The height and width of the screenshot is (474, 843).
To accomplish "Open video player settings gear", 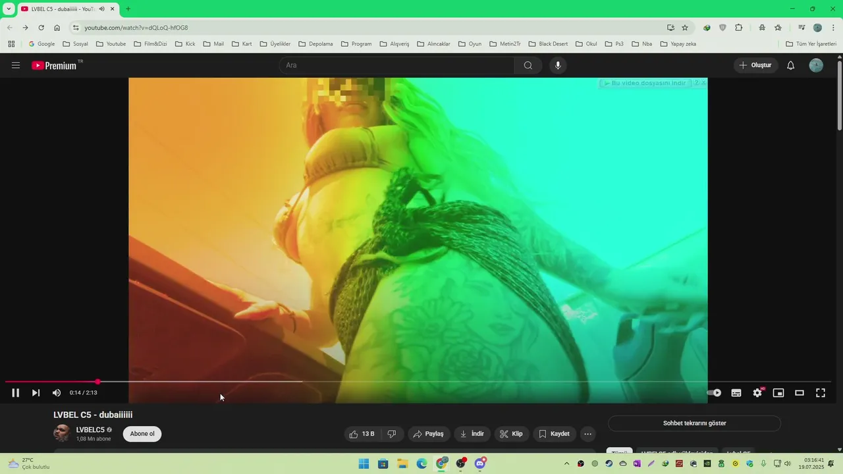I will click(x=757, y=393).
